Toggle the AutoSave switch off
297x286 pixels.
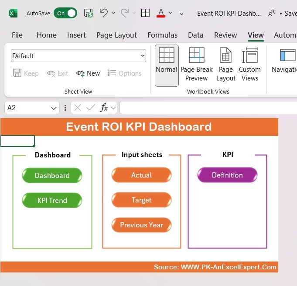point(65,13)
